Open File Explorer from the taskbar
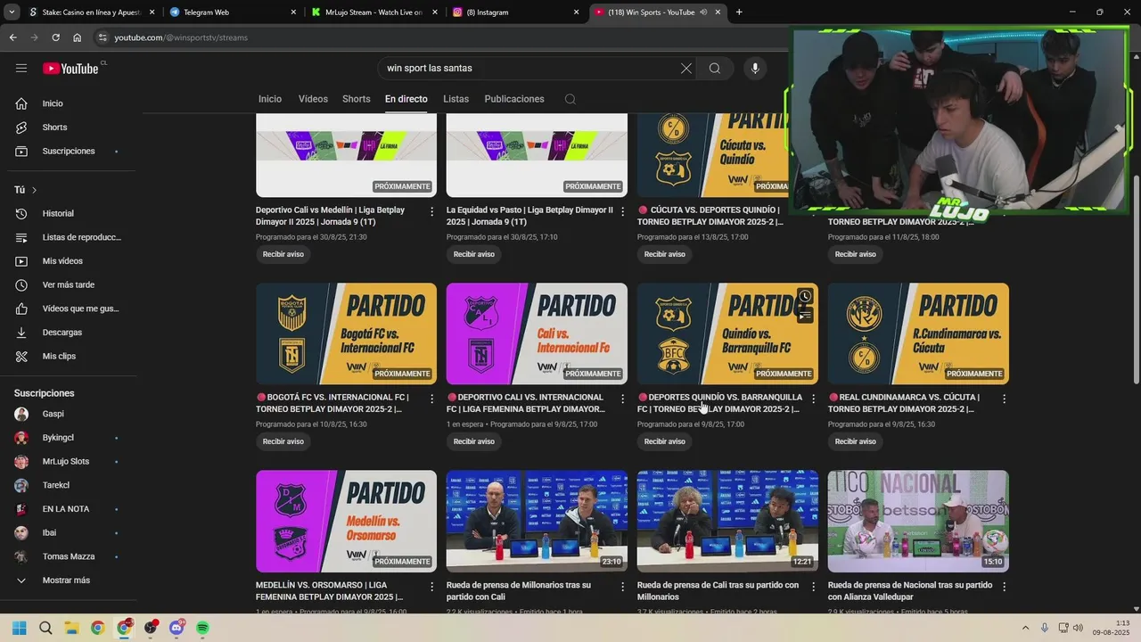 pyautogui.click(x=71, y=628)
